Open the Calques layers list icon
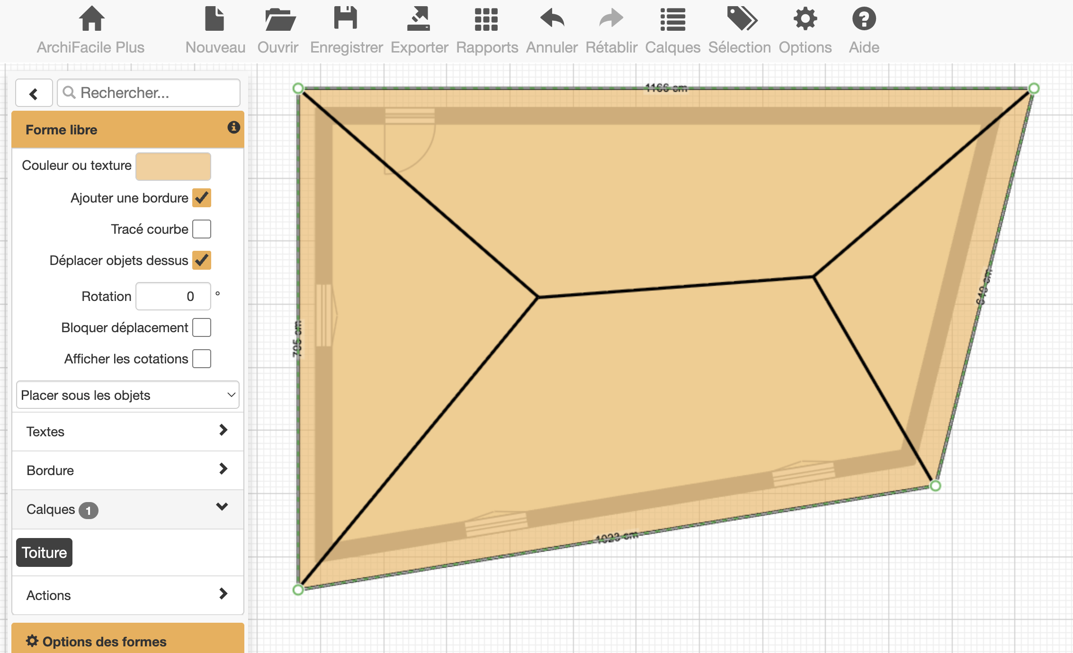 click(x=672, y=19)
